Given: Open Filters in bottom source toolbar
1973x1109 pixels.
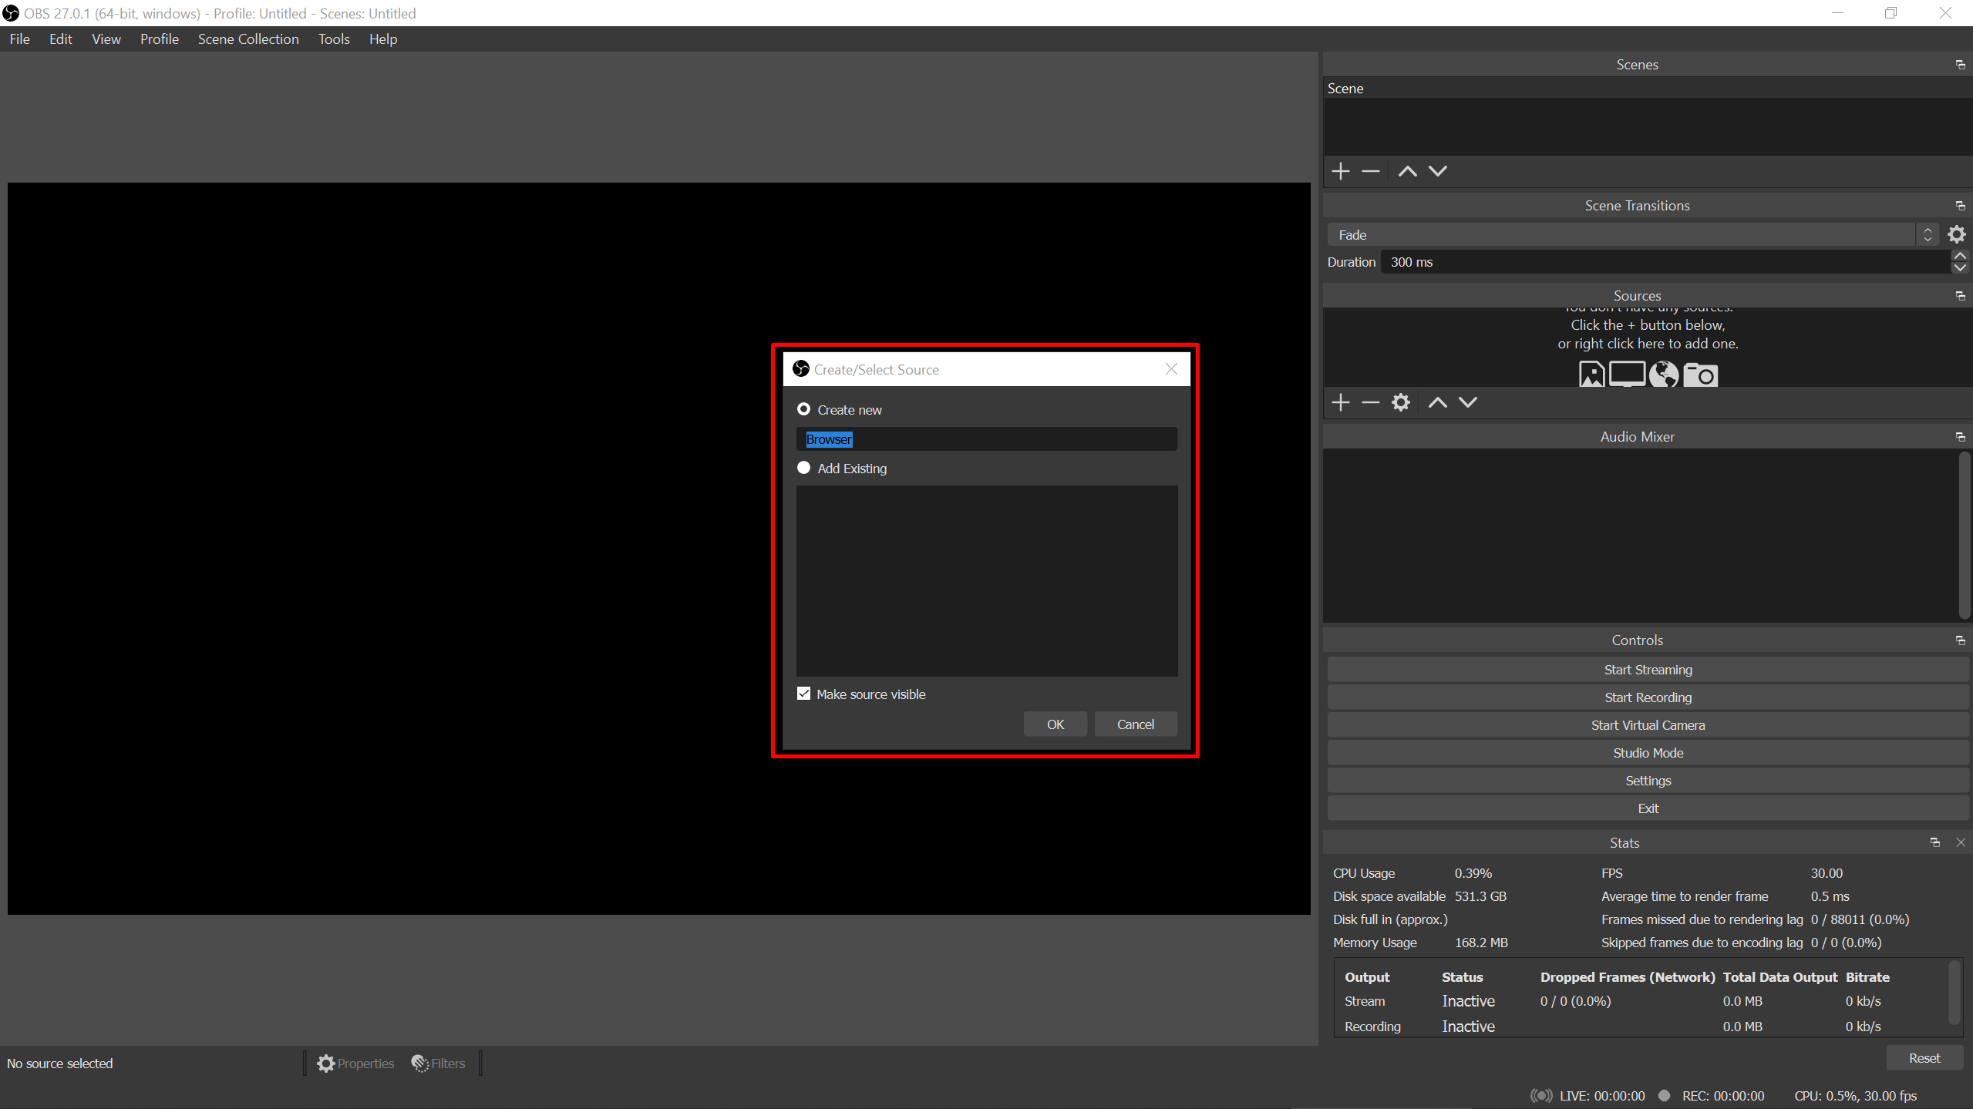Looking at the screenshot, I should (438, 1064).
